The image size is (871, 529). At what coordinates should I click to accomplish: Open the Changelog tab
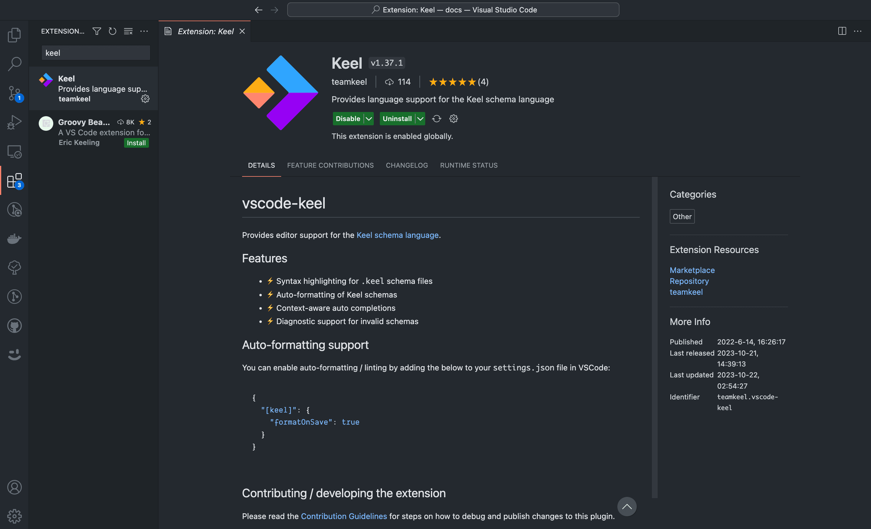point(407,165)
